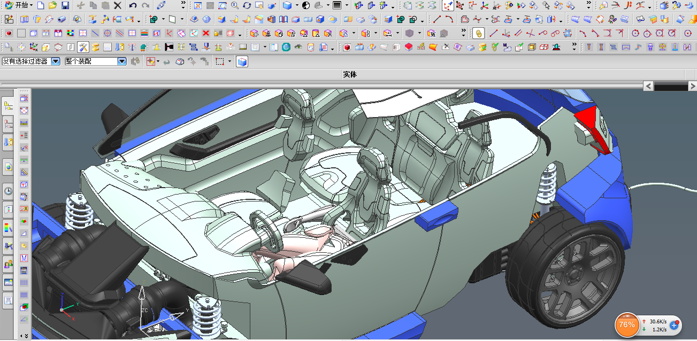The height and width of the screenshot is (341, 697).
Task: Toggle the yellow chain link constraint button
Action: [478, 33]
